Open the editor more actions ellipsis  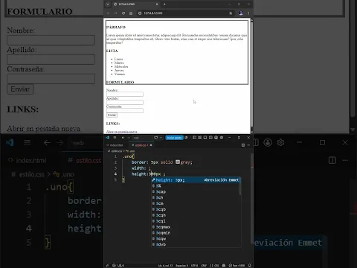pyautogui.click(x=248, y=145)
